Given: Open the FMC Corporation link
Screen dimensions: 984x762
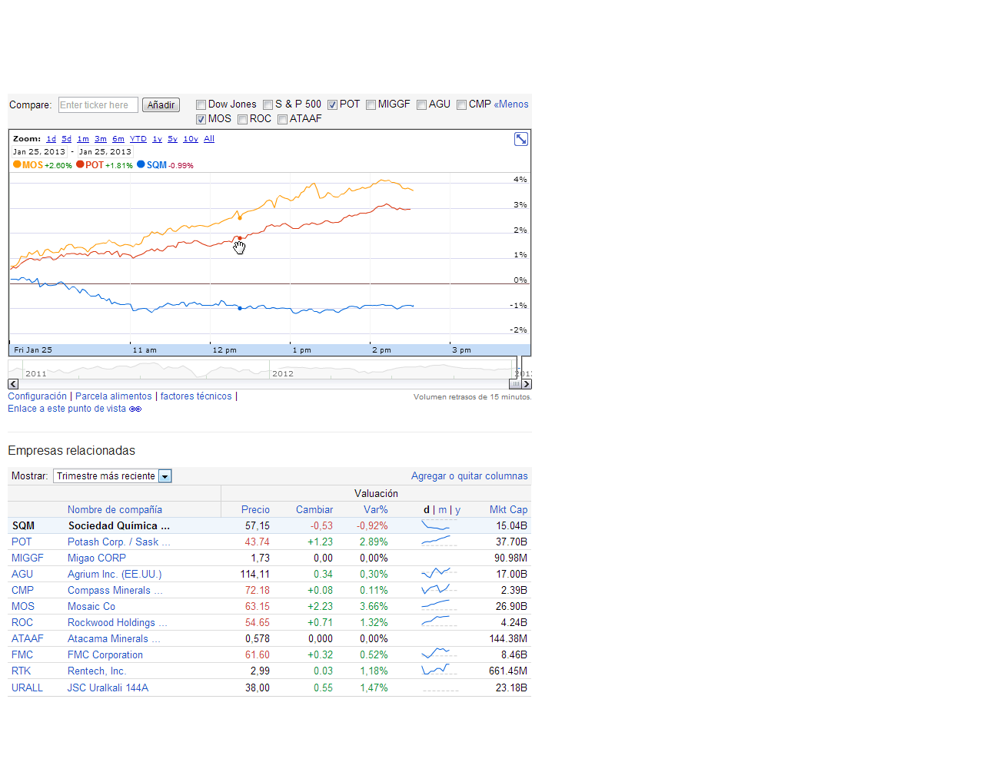Looking at the screenshot, I should point(105,654).
